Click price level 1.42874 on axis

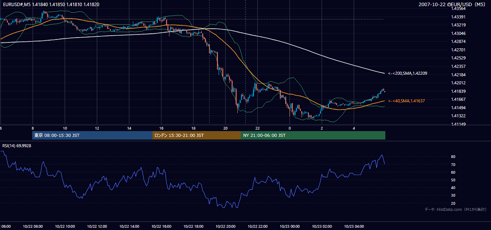click(x=458, y=41)
